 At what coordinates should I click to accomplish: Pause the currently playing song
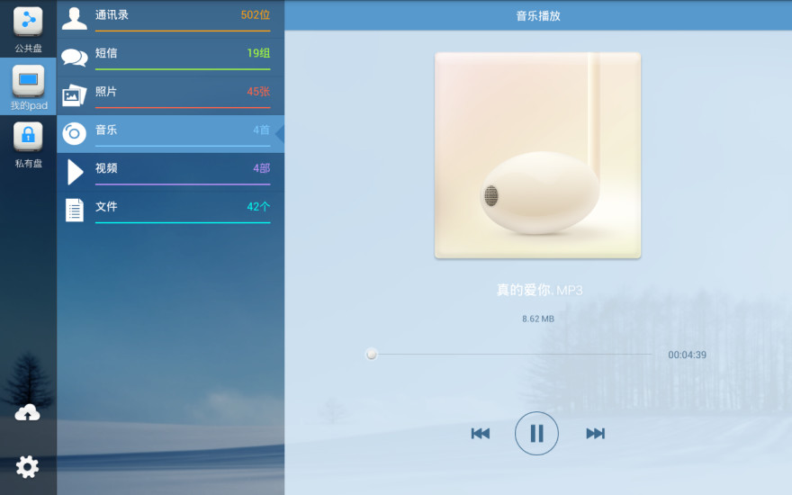tap(536, 434)
